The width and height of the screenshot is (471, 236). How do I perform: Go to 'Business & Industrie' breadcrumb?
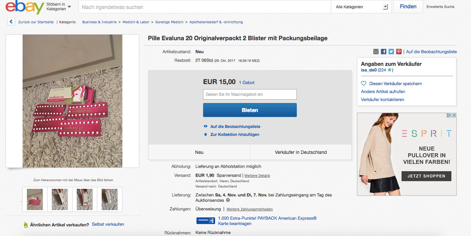click(x=99, y=22)
